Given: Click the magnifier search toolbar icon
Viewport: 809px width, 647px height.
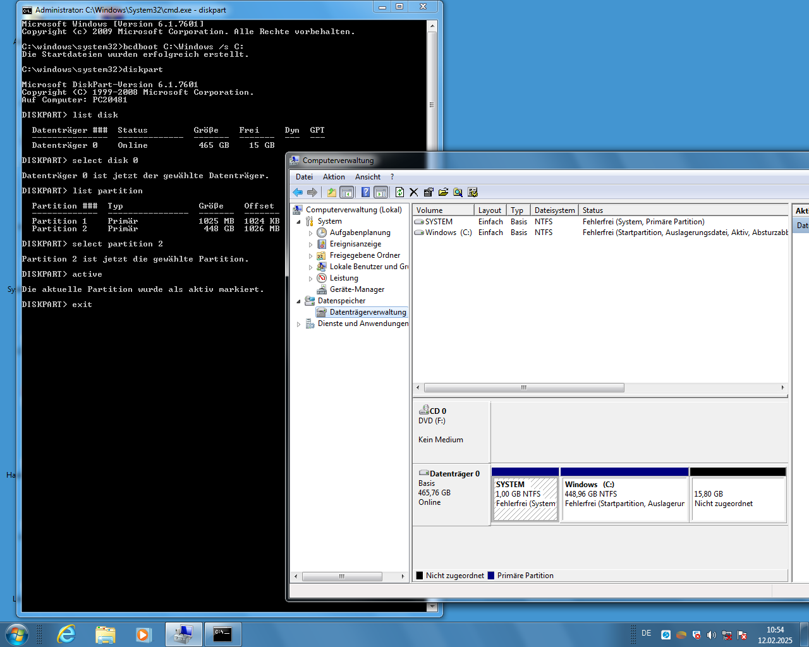Looking at the screenshot, I should [x=458, y=192].
